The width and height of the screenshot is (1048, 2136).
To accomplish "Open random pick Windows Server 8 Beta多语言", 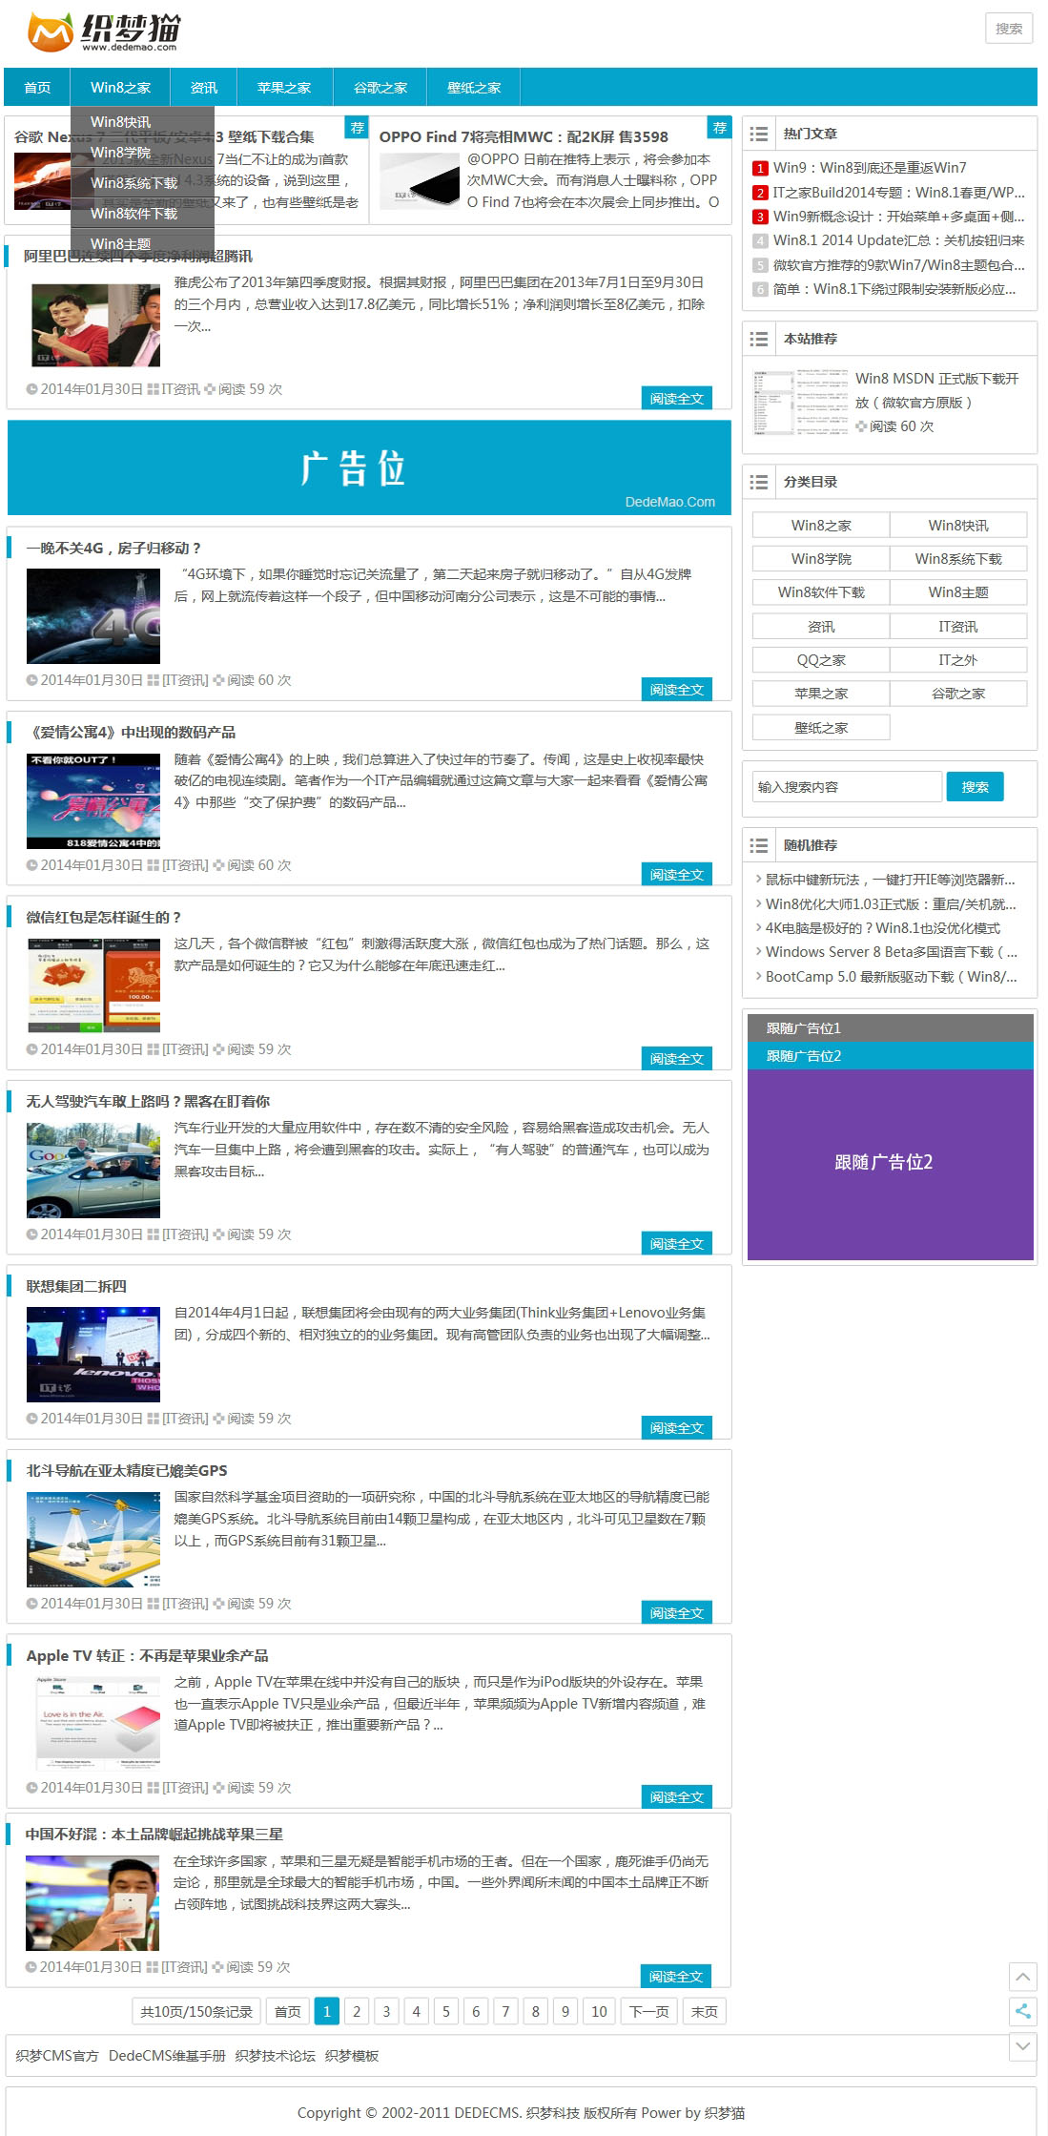I will pyautogui.click(x=892, y=952).
